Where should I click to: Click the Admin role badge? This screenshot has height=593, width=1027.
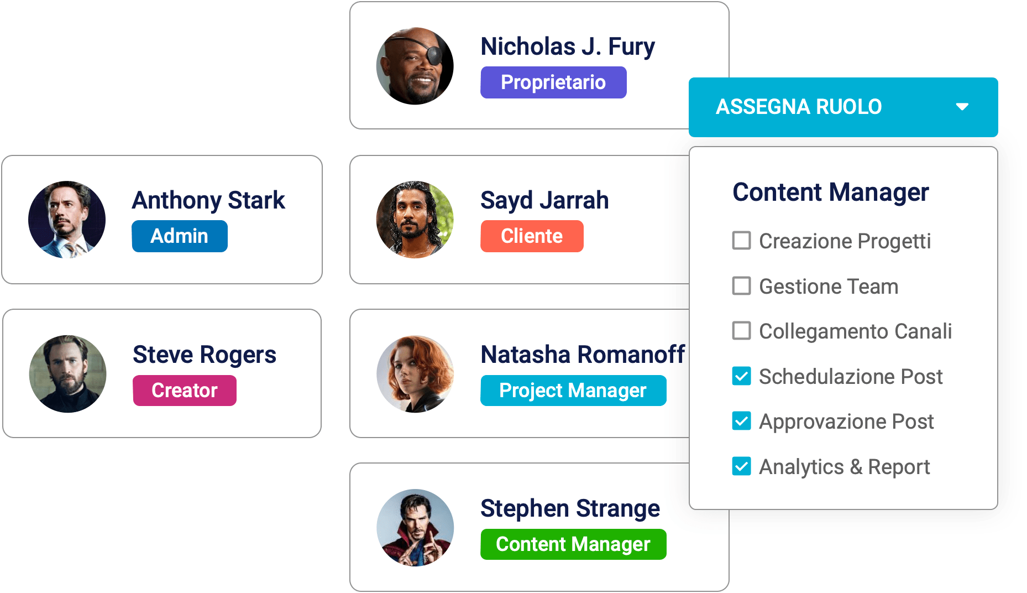pyautogui.click(x=179, y=236)
